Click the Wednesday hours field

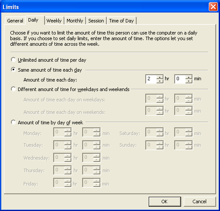tap(59, 157)
